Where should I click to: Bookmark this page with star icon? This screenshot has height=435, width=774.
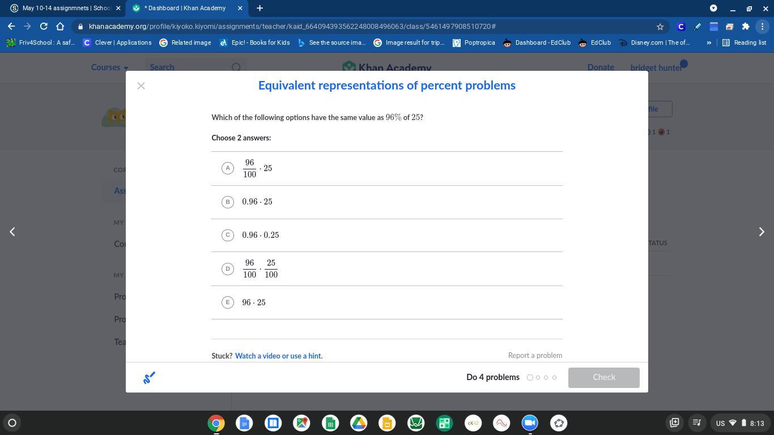660,27
